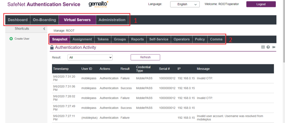Click the Refresh button
Viewport: 285px width, 123px height.
(145, 57)
